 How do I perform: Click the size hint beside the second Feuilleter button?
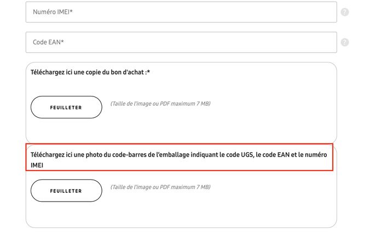(160, 187)
